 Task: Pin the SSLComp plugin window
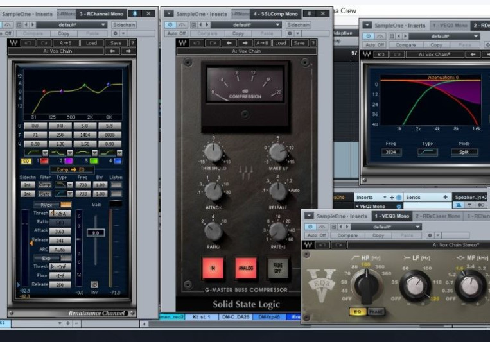[x=310, y=13]
